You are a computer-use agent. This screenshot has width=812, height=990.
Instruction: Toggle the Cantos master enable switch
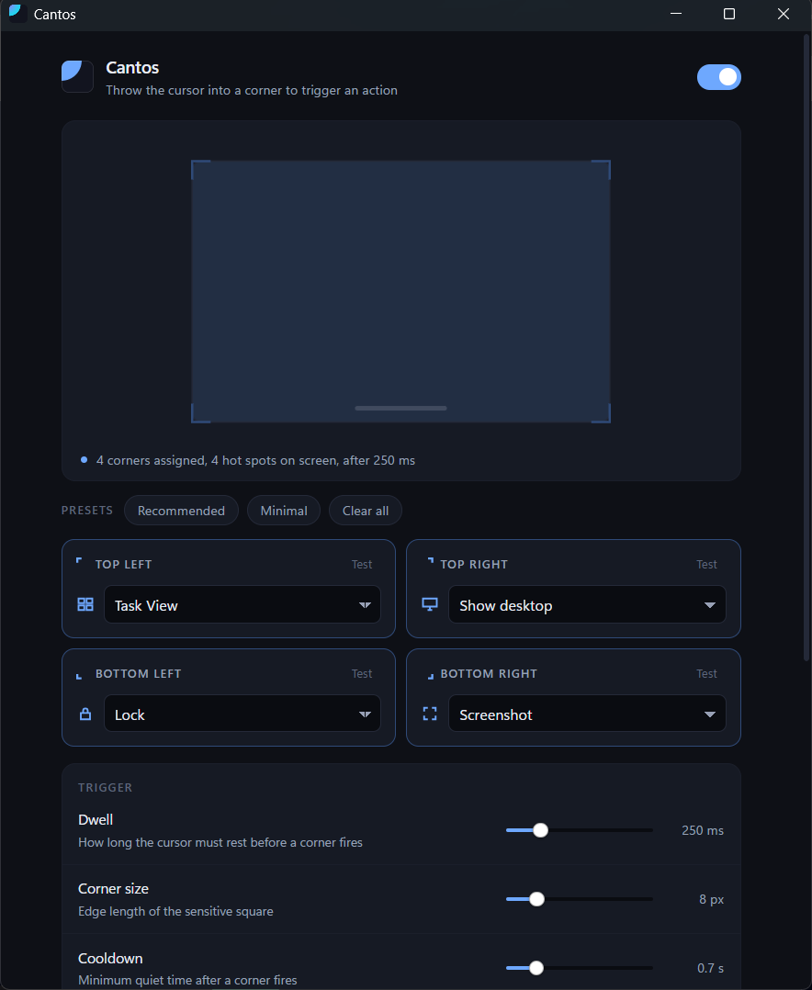[x=718, y=77]
